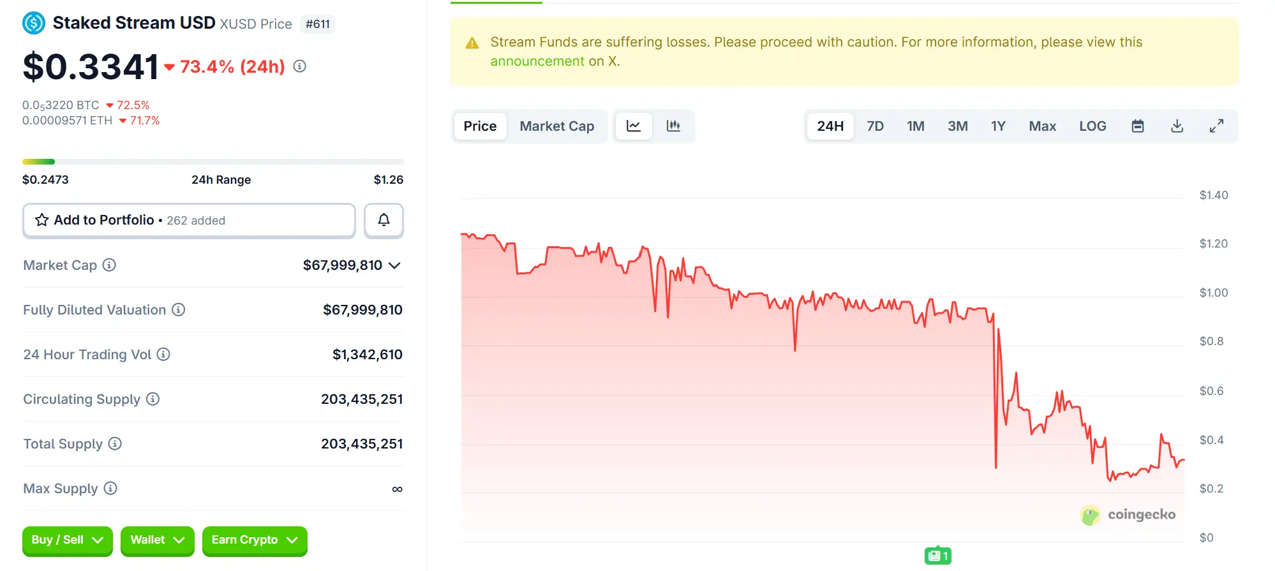Click the 24 Hour Trading Vol info icon
Image resolution: width=1275 pixels, height=571 pixels.
(163, 355)
